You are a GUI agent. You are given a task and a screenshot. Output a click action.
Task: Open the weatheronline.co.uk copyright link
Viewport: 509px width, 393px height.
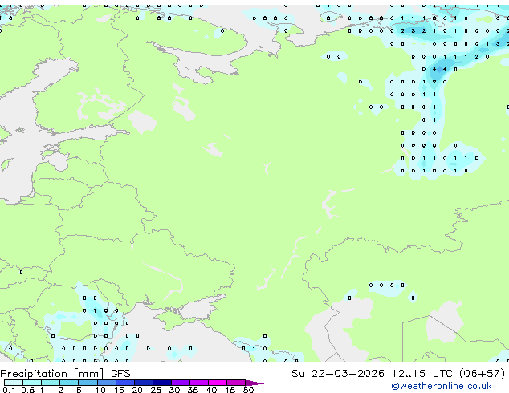click(x=441, y=386)
